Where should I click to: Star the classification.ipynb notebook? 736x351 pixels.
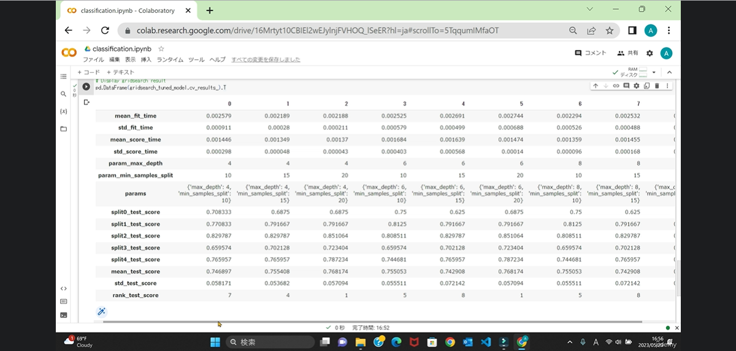coord(161,48)
